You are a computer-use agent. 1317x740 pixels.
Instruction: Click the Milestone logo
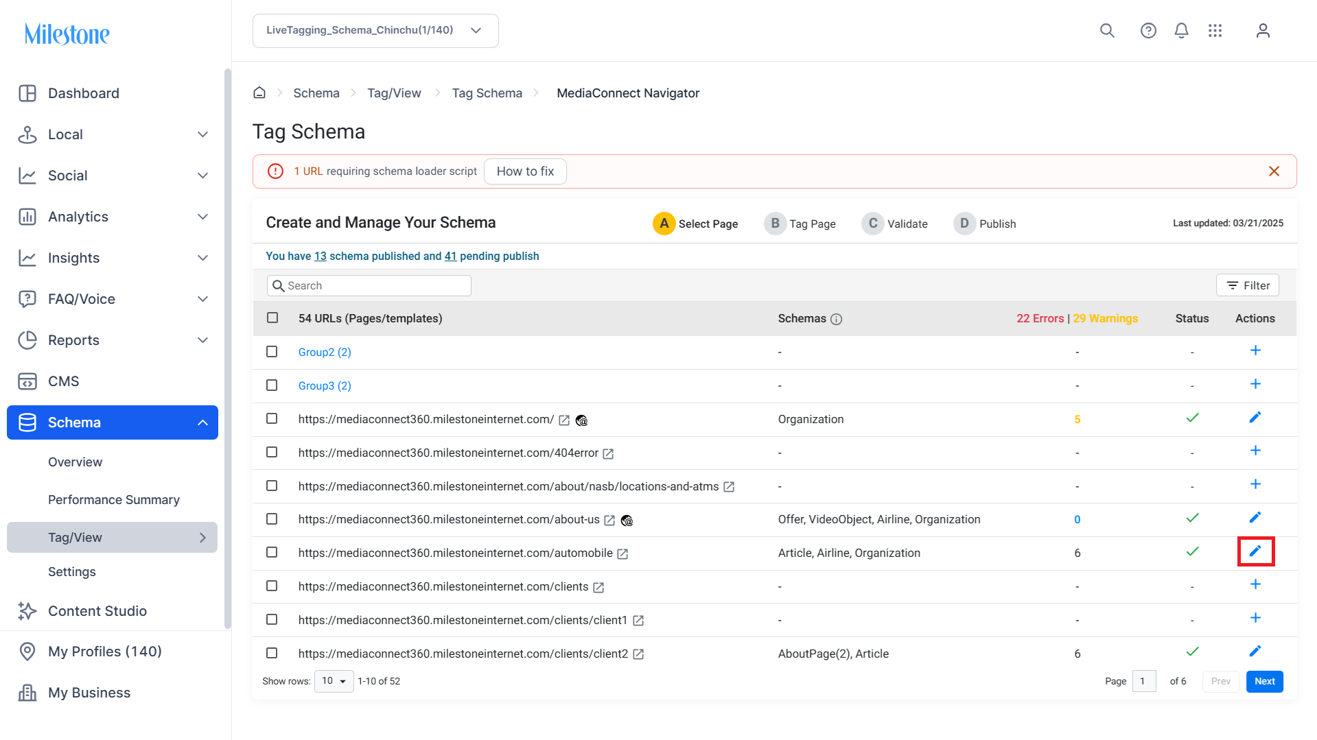67,34
